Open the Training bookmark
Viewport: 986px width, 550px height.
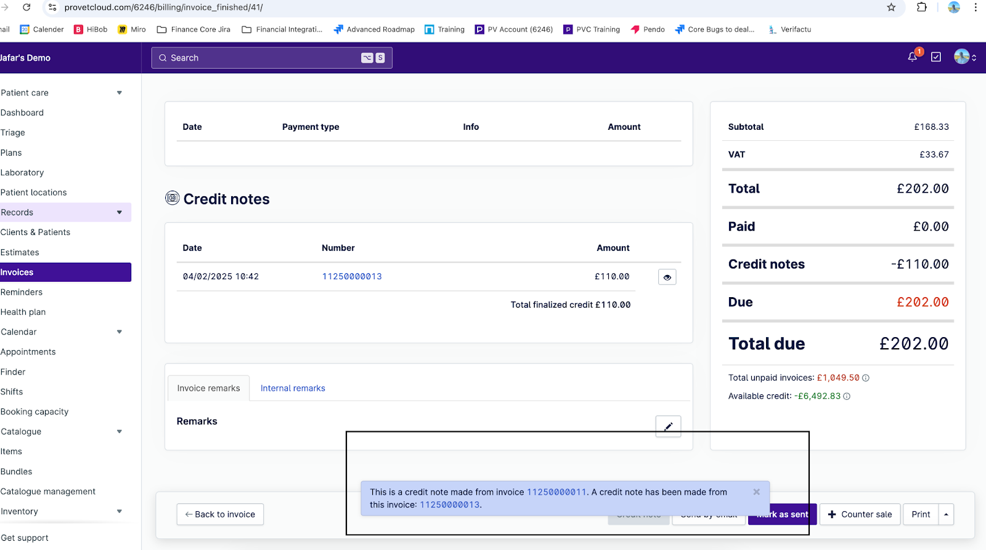[445, 30]
